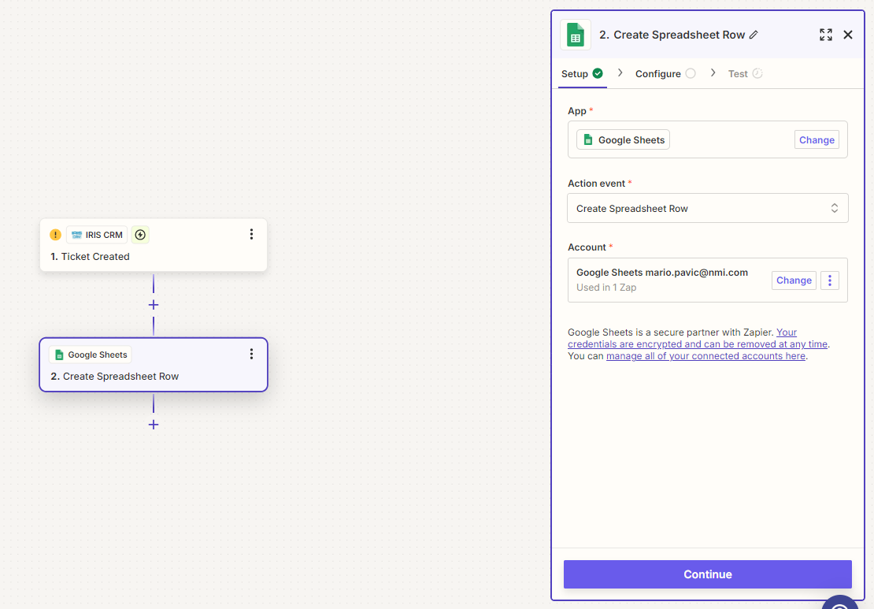Switch to the Setup tab

pyautogui.click(x=582, y=73)
